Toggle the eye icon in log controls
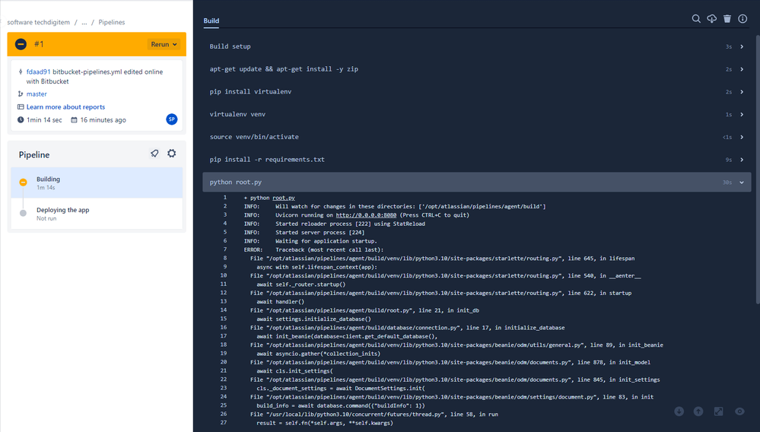The image size is (760, 432). (739, 411)
